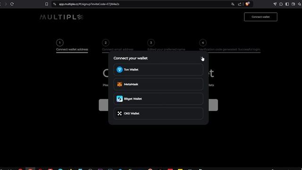The image size is (302, 170).
Task: Open the Brave Shields lion icon
Action: point(247,4)
